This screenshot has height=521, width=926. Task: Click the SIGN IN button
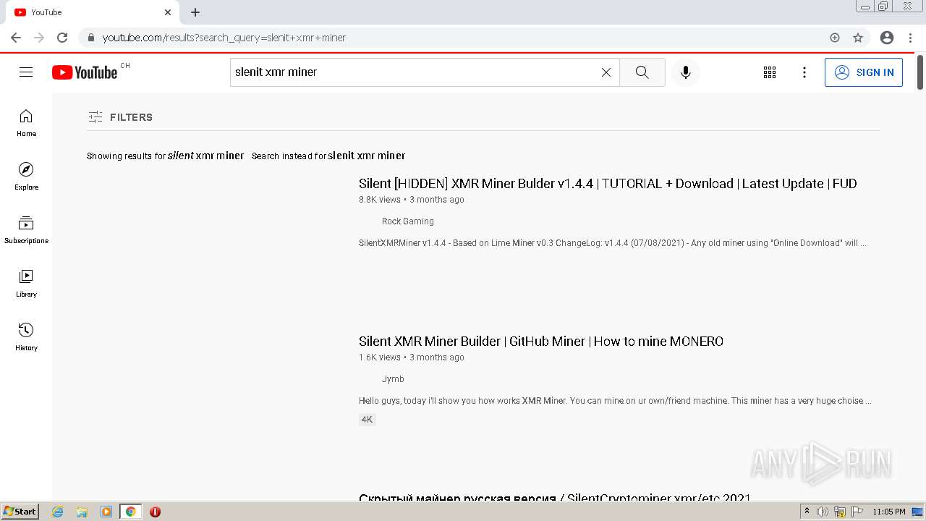coord(864,72)
